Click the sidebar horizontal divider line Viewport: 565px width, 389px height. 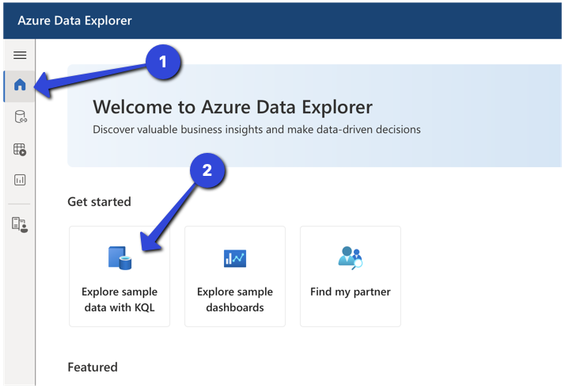[x=19, y=204]
